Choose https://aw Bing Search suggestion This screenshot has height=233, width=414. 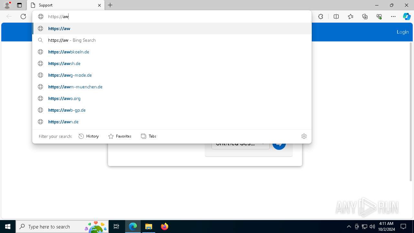coord(172,40)
